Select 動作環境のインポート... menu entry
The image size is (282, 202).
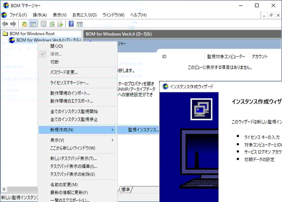pos(78,93)
